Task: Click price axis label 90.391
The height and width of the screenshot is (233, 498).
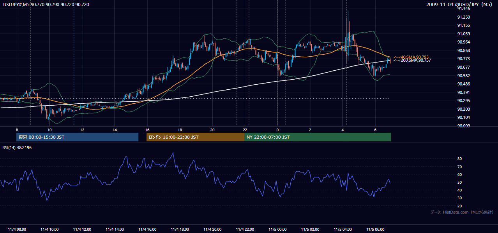Action: [463, 92]
